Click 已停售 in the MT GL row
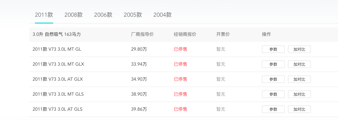Viewport: 338px width, 120px height. (180, 49)
